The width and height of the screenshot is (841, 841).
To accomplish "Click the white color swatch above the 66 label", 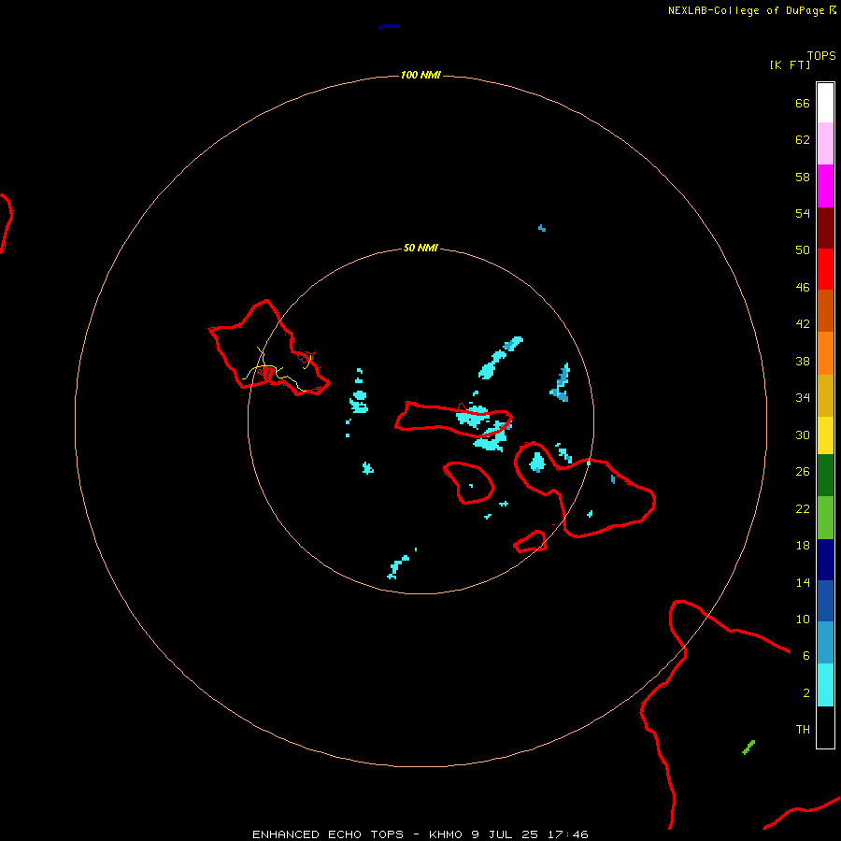I will (825, 103).
